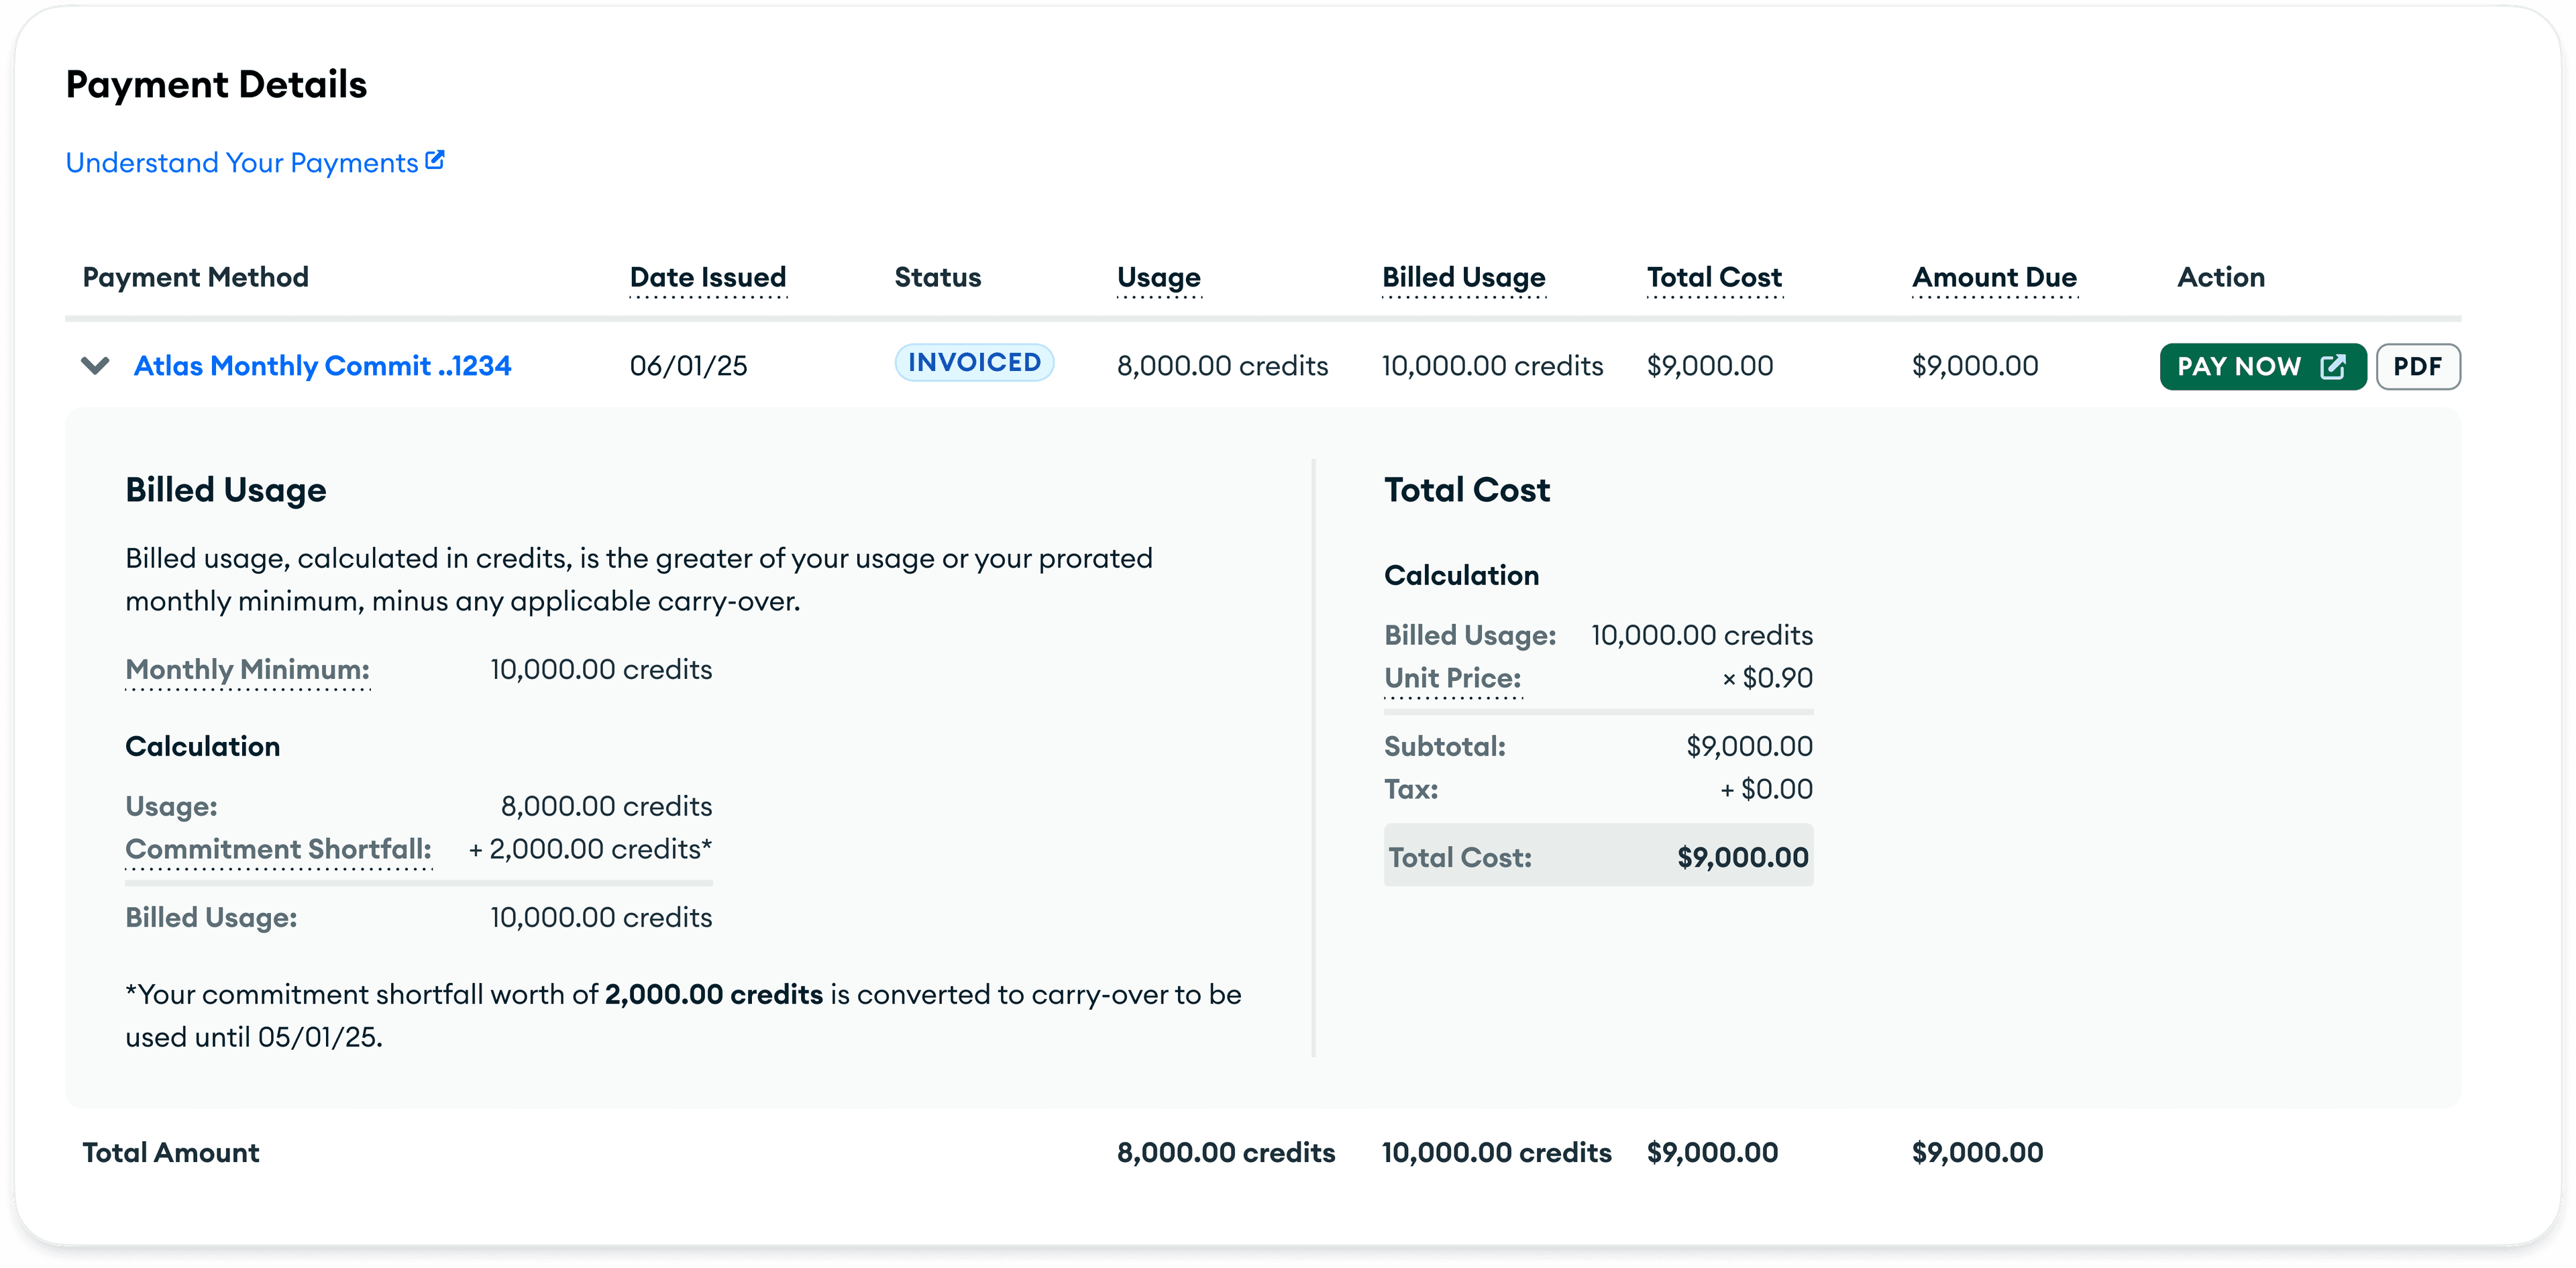Expand the Date Issued column tooltip
The image size is (2576, 1268).
tap(707, 277)
